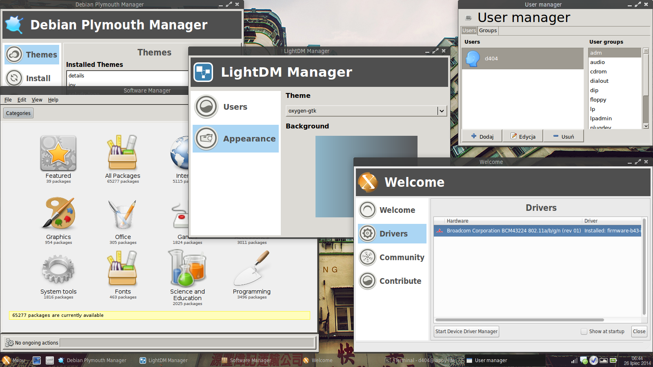Open System tools category in Software Manager

click(58, 276)
